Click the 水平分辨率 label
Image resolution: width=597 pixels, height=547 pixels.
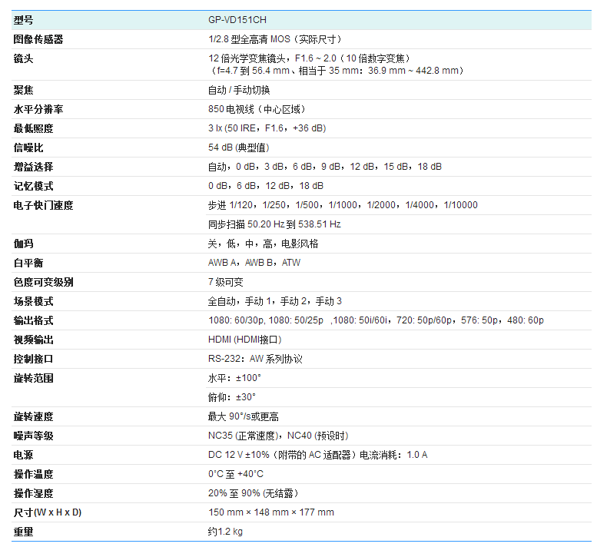(x=38, y=109)
